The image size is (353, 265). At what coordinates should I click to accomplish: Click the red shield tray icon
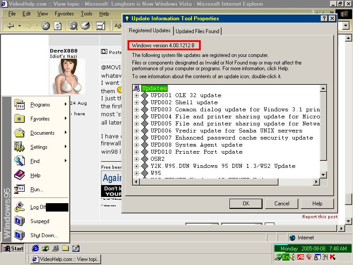click(309, 257)
